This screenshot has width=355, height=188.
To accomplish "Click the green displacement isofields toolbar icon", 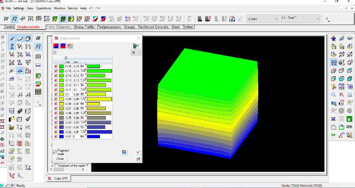I will (55, 19).
